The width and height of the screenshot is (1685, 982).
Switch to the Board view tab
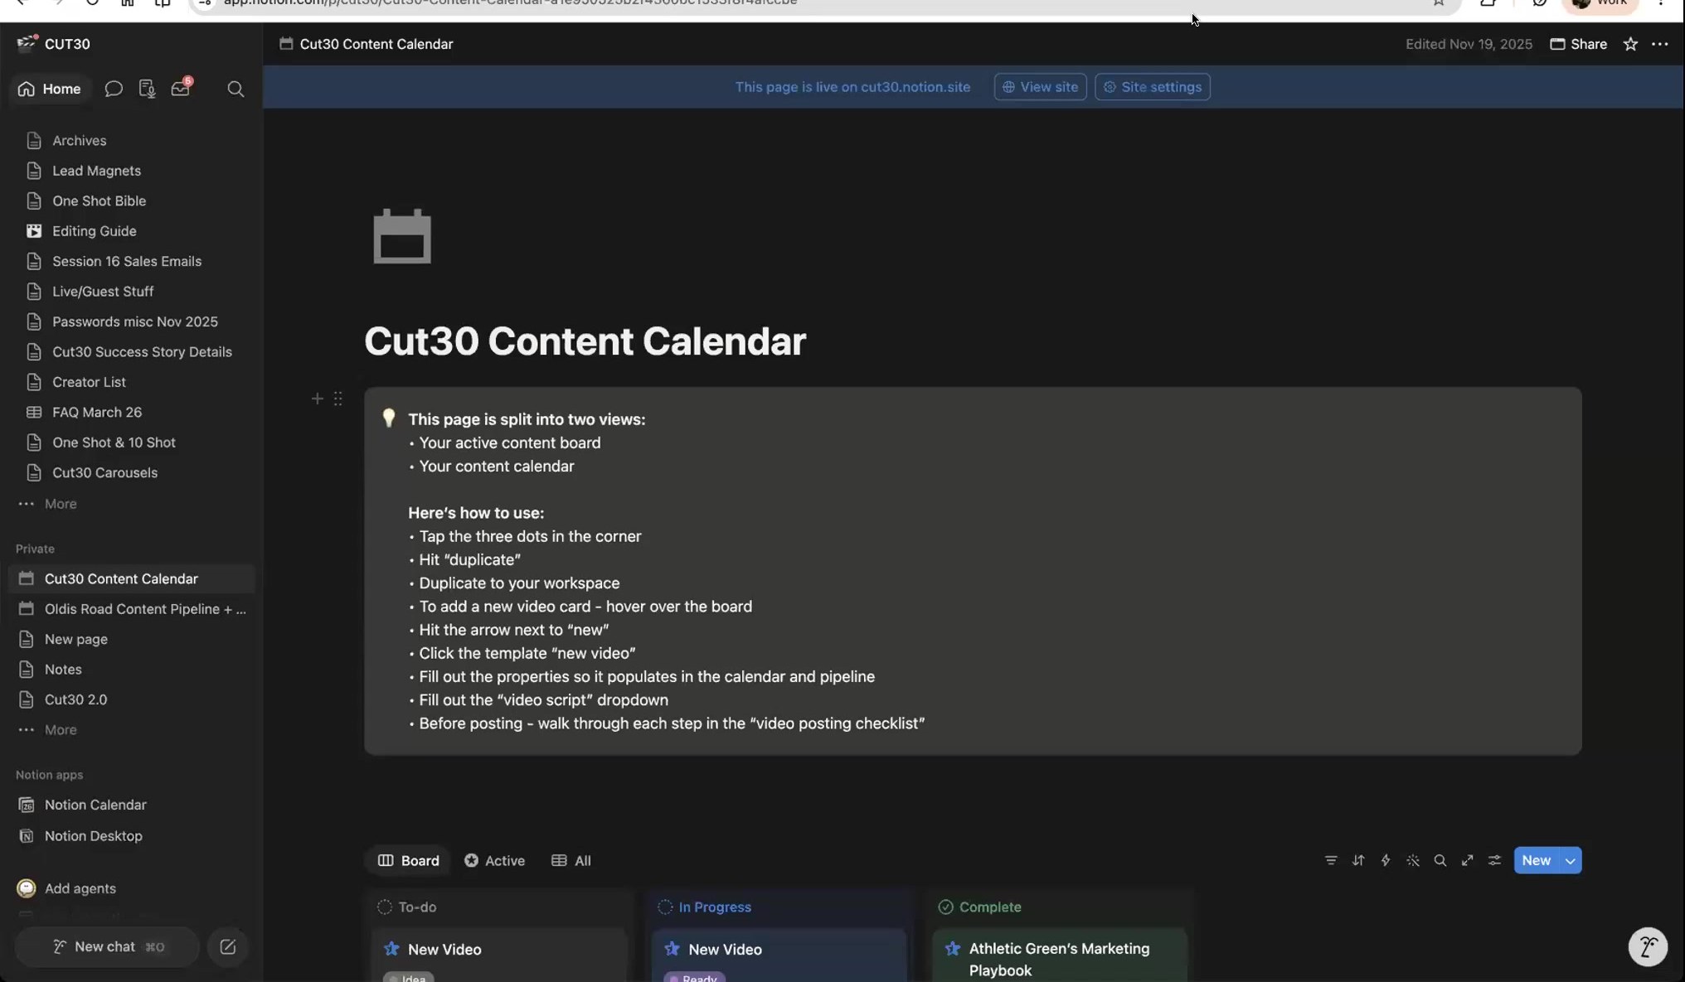409,860
